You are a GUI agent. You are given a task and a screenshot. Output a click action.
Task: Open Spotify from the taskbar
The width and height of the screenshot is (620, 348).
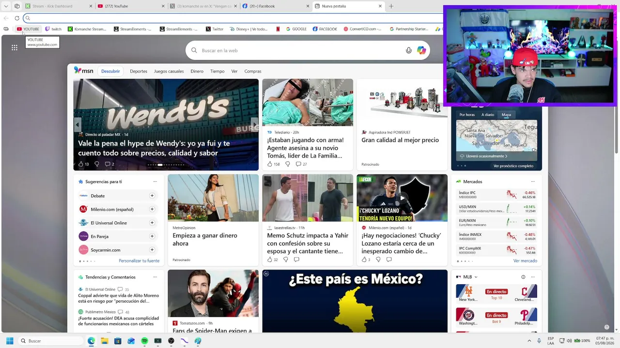pos(144,341)
